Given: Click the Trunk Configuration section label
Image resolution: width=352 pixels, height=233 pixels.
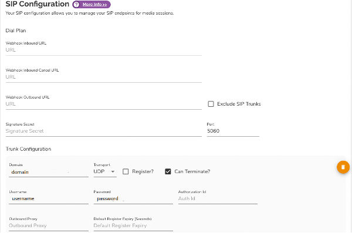Looking at the screenshot, I should (x=28, y=149).
